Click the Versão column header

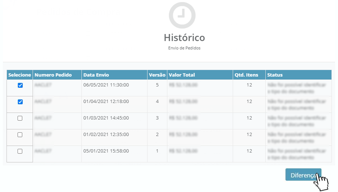(157, 75)
